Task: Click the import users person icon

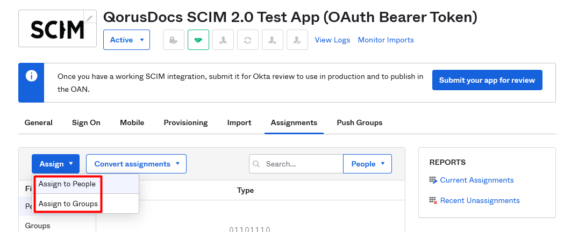Action: click(223, 40)
